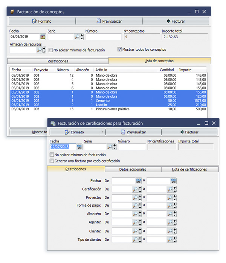Uncheck Mostrar todos los conceptos
Image resolution: width=226 pixels, height=263 pixels.
tap(120, 50)
